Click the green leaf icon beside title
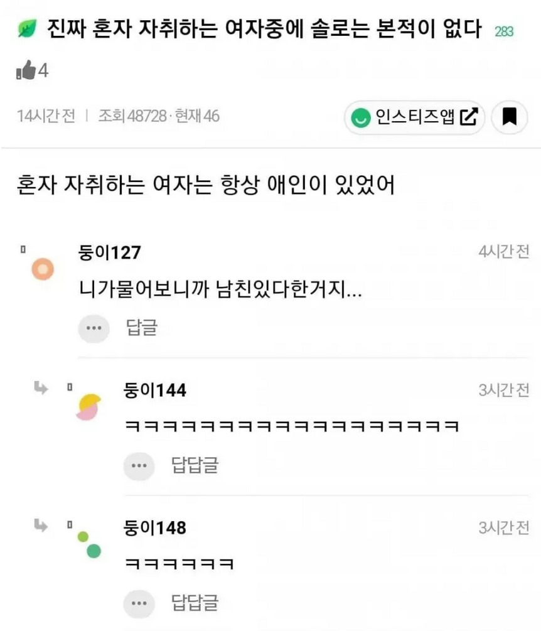This screenshot has width=541, height=631. tap(27, 30)
